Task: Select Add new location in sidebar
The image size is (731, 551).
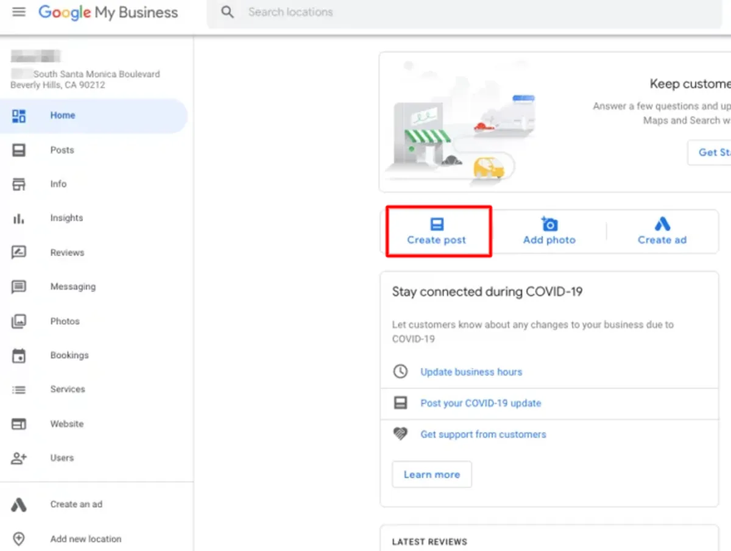Action: [x=86, y=539]
